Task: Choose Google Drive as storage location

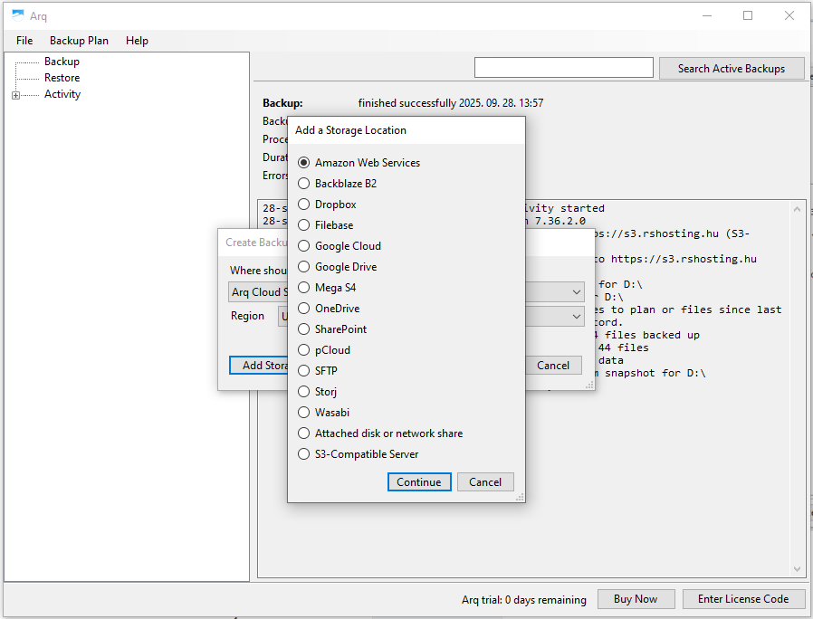Action: click(x=304, y=267)
